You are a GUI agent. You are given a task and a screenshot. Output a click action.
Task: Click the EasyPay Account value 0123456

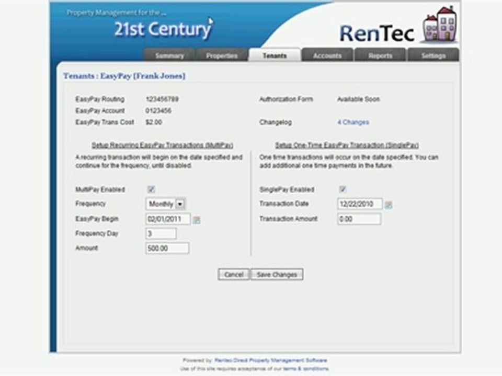coord(158,111)
